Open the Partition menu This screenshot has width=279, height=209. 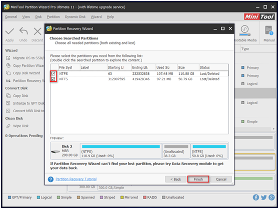53,17
